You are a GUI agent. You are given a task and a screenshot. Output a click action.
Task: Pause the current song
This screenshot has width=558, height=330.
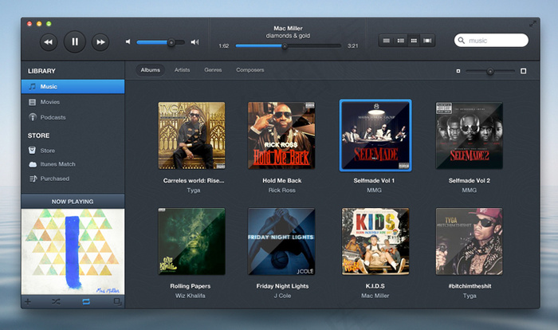(x=75, y=42)
